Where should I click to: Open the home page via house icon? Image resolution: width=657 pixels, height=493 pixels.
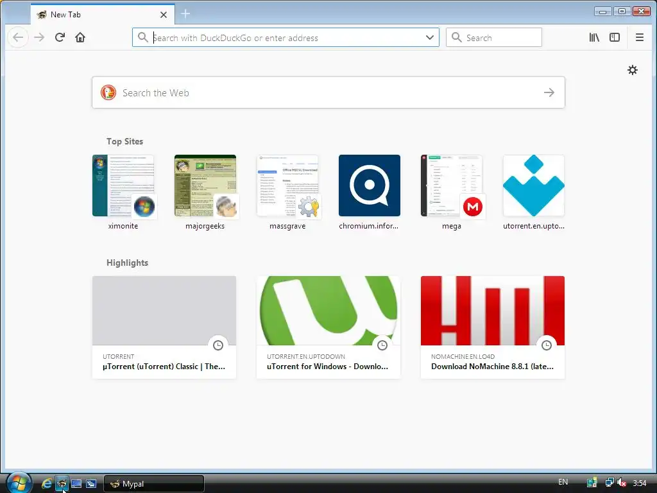80,37
